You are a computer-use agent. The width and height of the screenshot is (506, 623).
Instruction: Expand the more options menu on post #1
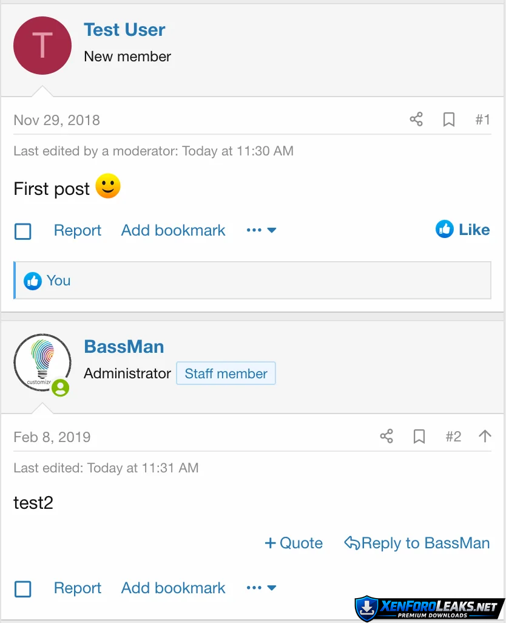click(261, 230)
